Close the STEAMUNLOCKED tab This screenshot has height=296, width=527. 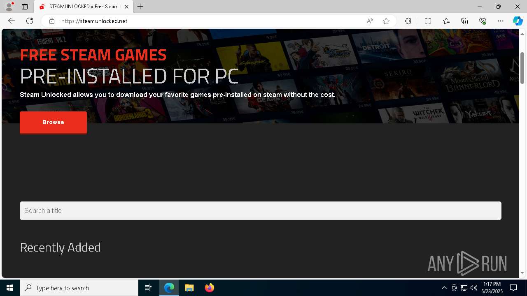pos(126,7)
